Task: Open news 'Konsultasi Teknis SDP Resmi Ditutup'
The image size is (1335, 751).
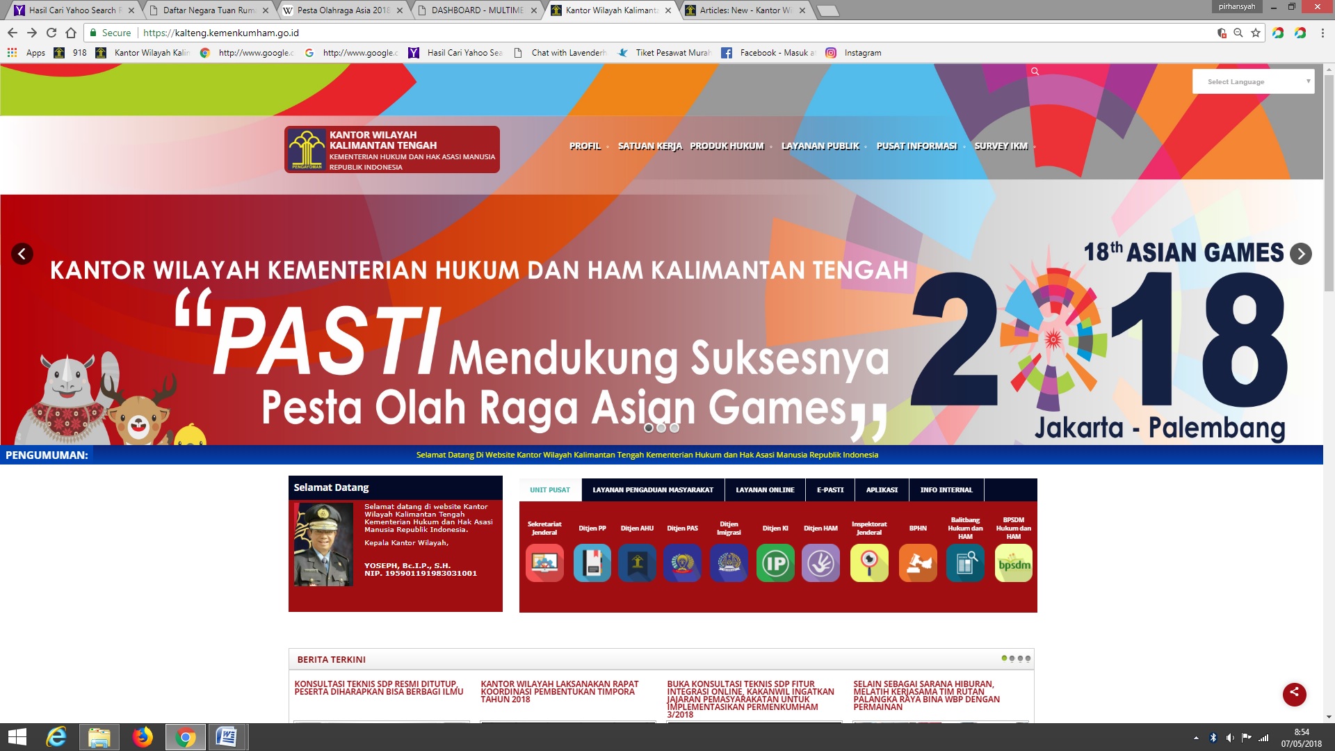Action: coord(378,688)
